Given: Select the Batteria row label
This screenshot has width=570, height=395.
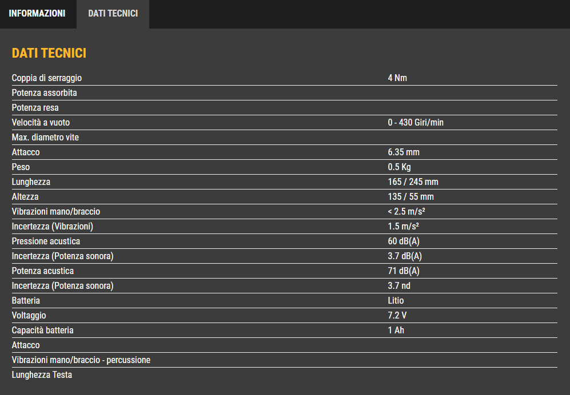Looking at the screenshot, I should click(26, 301).
